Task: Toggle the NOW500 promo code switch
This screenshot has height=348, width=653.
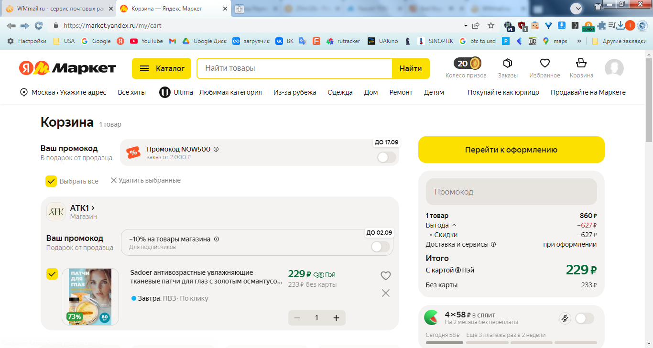Action: tap(387, 157)
